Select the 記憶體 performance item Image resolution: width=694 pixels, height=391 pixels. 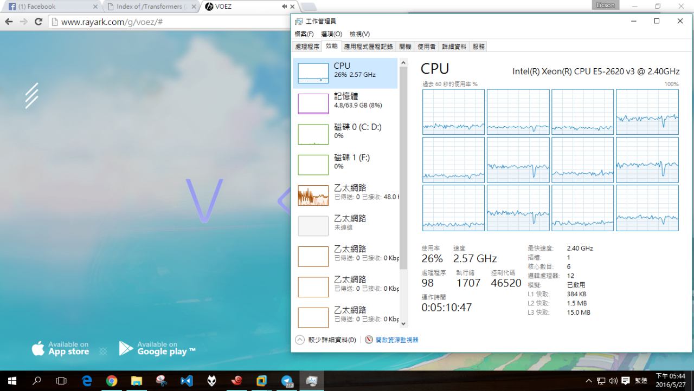click(345, 103)
